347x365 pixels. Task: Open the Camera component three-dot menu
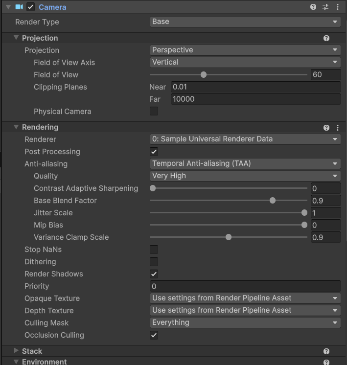coord(338,7)
